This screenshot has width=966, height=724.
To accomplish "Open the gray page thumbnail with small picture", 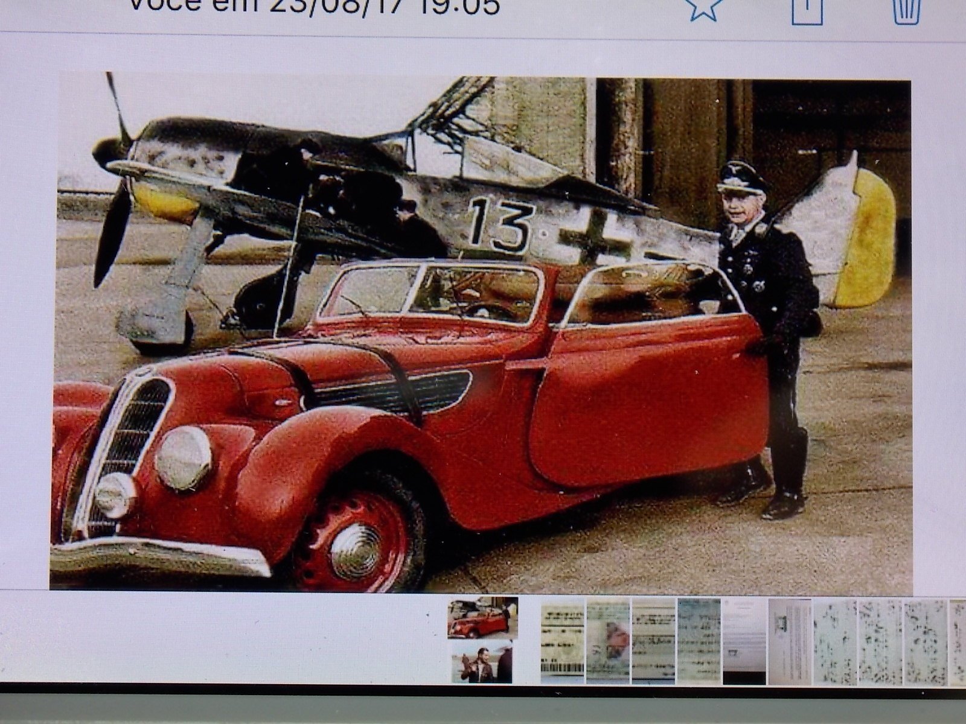I will (790, 642).
